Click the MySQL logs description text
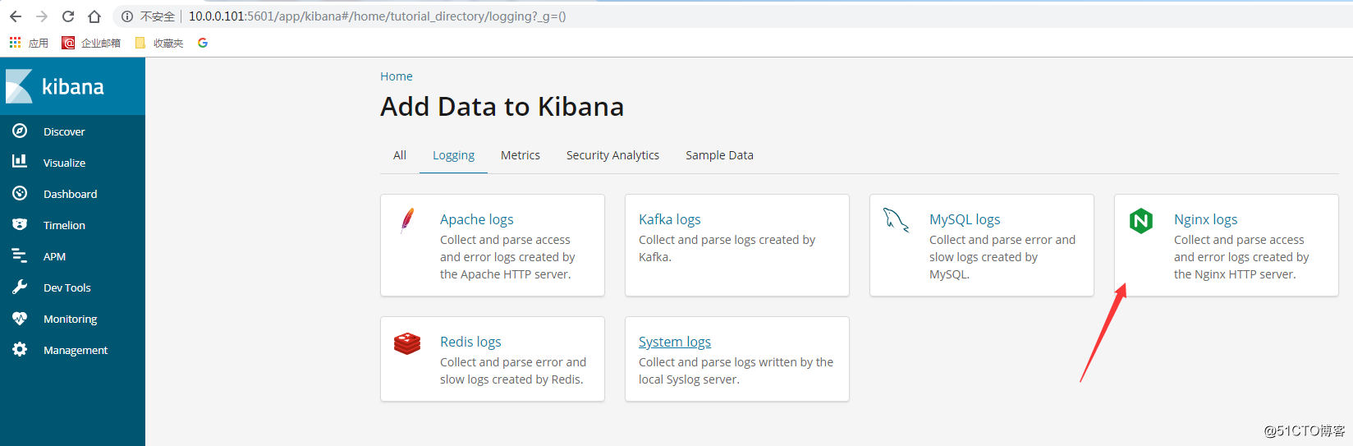1353x446 pixels. (1002, 257)
